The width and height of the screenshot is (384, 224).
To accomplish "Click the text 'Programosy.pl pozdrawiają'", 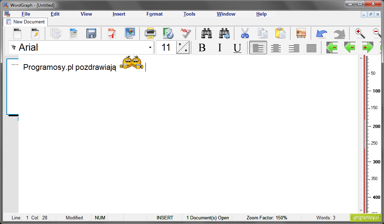I will [70, 67].
